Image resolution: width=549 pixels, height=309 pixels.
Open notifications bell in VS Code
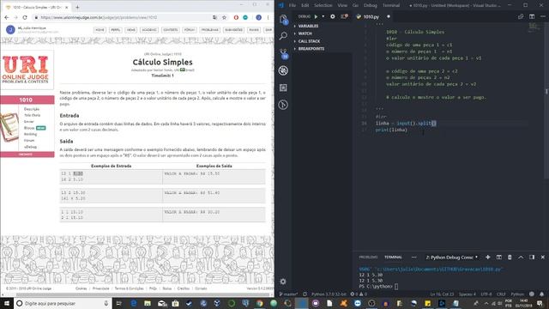541,294
